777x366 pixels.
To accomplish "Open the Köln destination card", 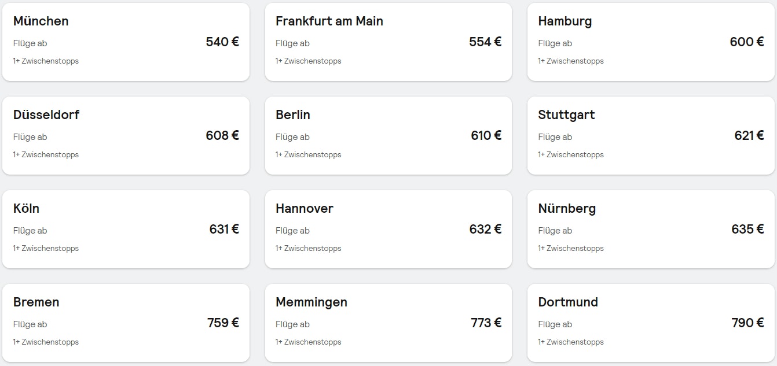I will click(x=126, y=228).
